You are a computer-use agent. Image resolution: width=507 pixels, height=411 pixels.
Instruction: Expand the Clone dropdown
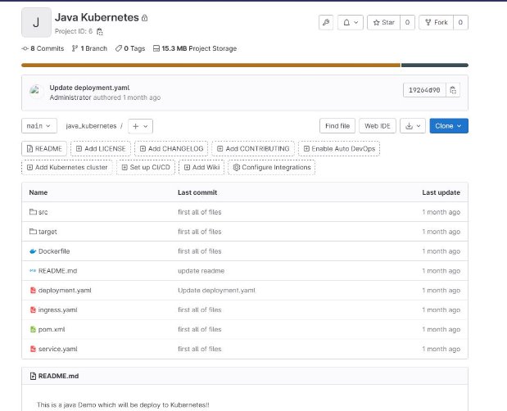click(x=449, y=126)
